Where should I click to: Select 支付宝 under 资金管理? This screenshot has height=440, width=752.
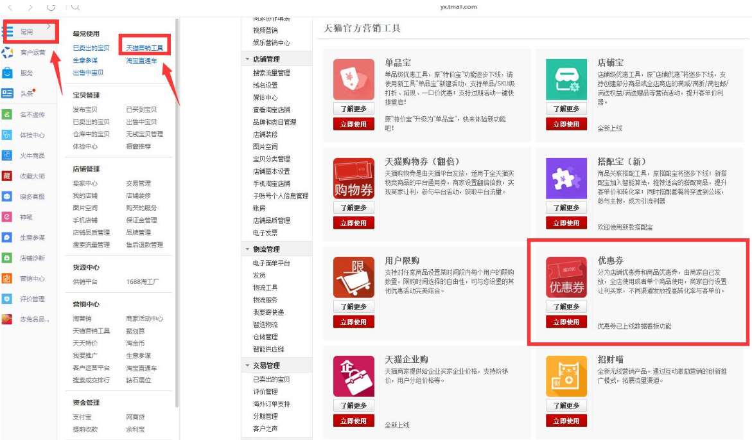point(82,417)
